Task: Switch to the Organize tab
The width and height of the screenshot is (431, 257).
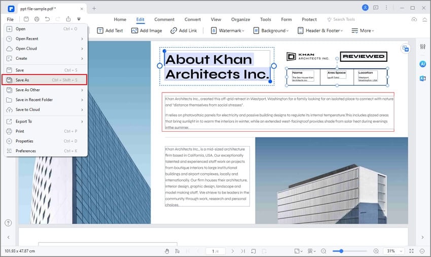Action: click(240, 19)
